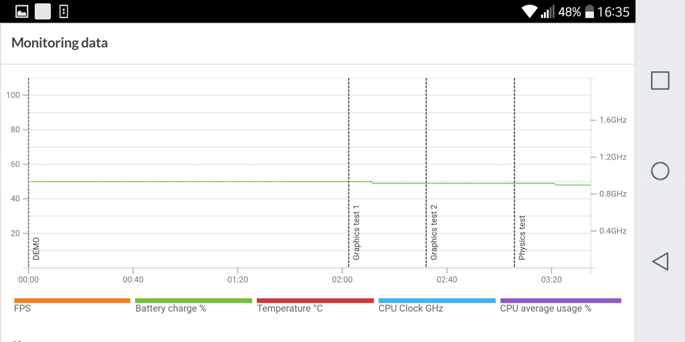685x342 pixels.
Task: Tap the data transfer notification icon
Action: [64, 11]
